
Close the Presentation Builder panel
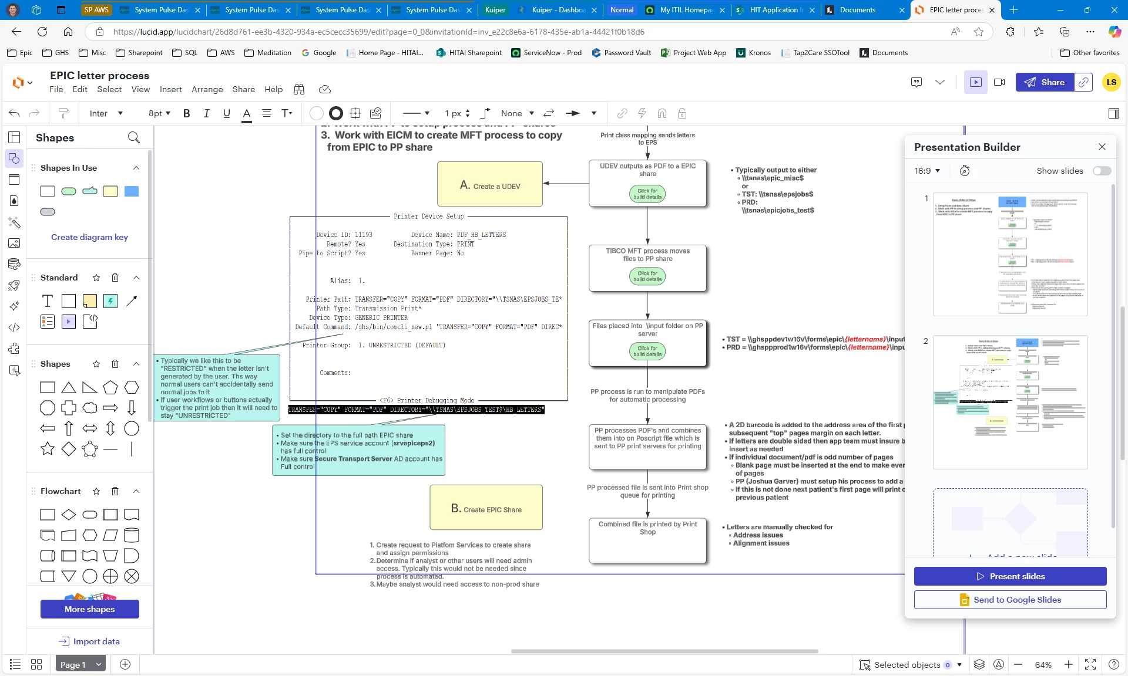(x=1102, y=147)
